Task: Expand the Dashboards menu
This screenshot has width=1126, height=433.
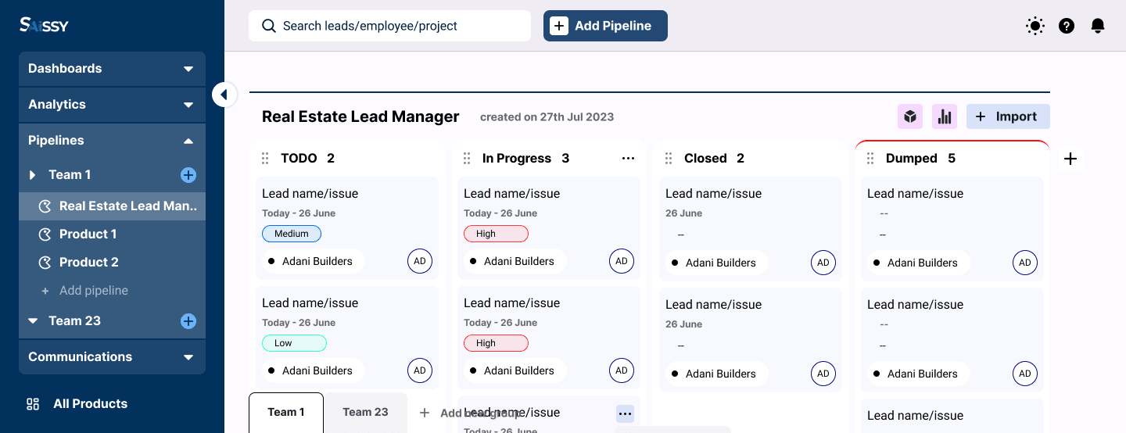Action: tap(112, 69)
